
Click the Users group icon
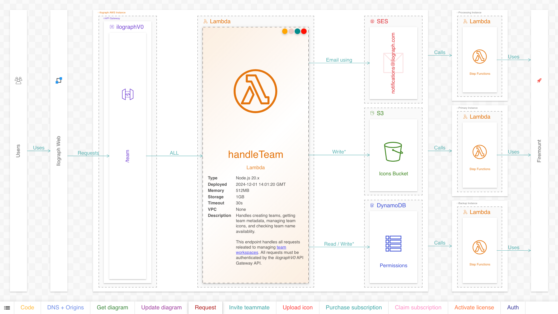(x=18, y=81)
